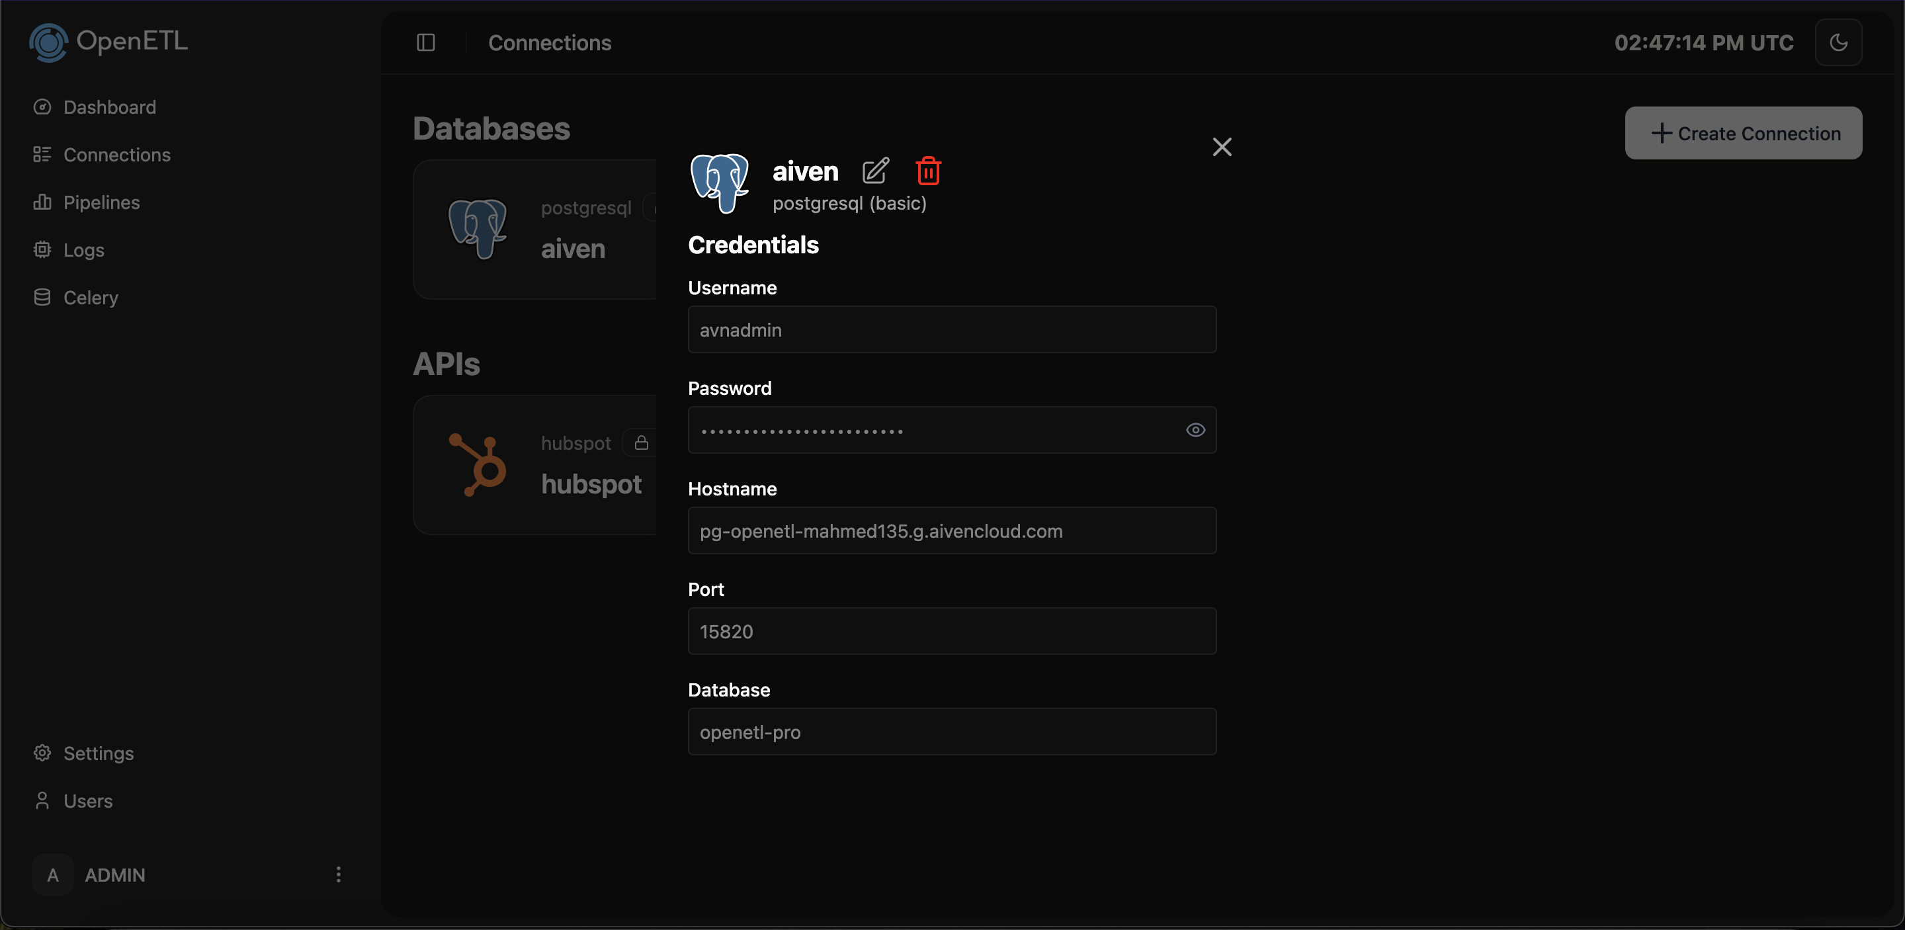The image size is (1905, 930).
Task: Show the password with eye icon
Action: pyautogui.click(x=1195, y=430)
